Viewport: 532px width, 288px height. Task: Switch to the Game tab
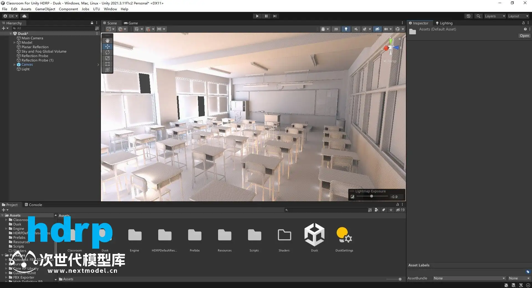click(x=131, y=23)
